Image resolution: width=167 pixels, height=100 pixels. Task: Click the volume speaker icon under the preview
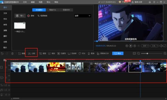(x=161, y=46)
